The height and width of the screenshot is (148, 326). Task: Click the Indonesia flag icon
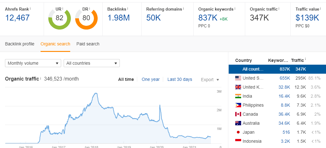point(238,141)
